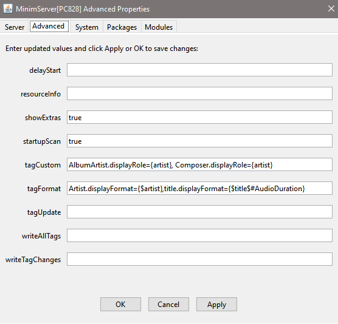Click the writeAllTags label

(41, 236)
